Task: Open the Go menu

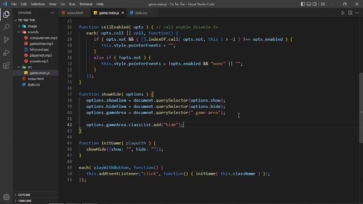Action: (x=63, y=4)
